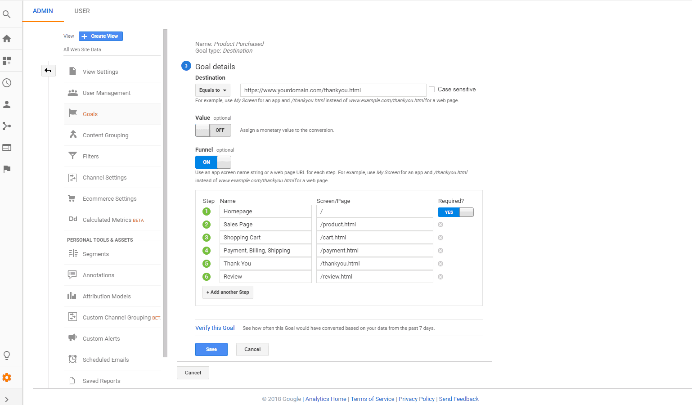Toggle the Required YES switch for Homepage

click(x=456, y=212)
